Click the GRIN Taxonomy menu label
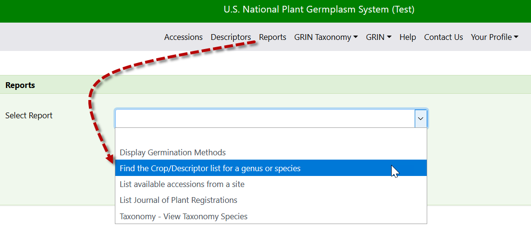 (322, 37)
